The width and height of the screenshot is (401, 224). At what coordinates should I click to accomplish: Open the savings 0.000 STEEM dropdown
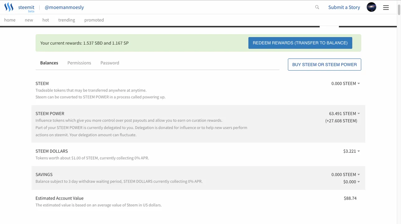click(x=346, y=175)
